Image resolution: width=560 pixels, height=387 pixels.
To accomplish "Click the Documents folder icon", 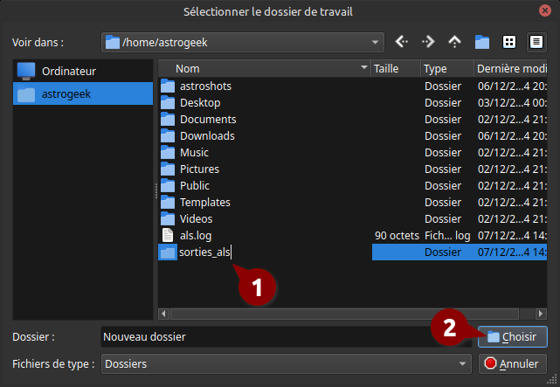I will click(168, 119).
